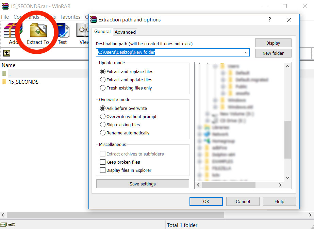Click the Add archive toolbar icon
The height and width of the screenshot is (229, 314).
13,30
